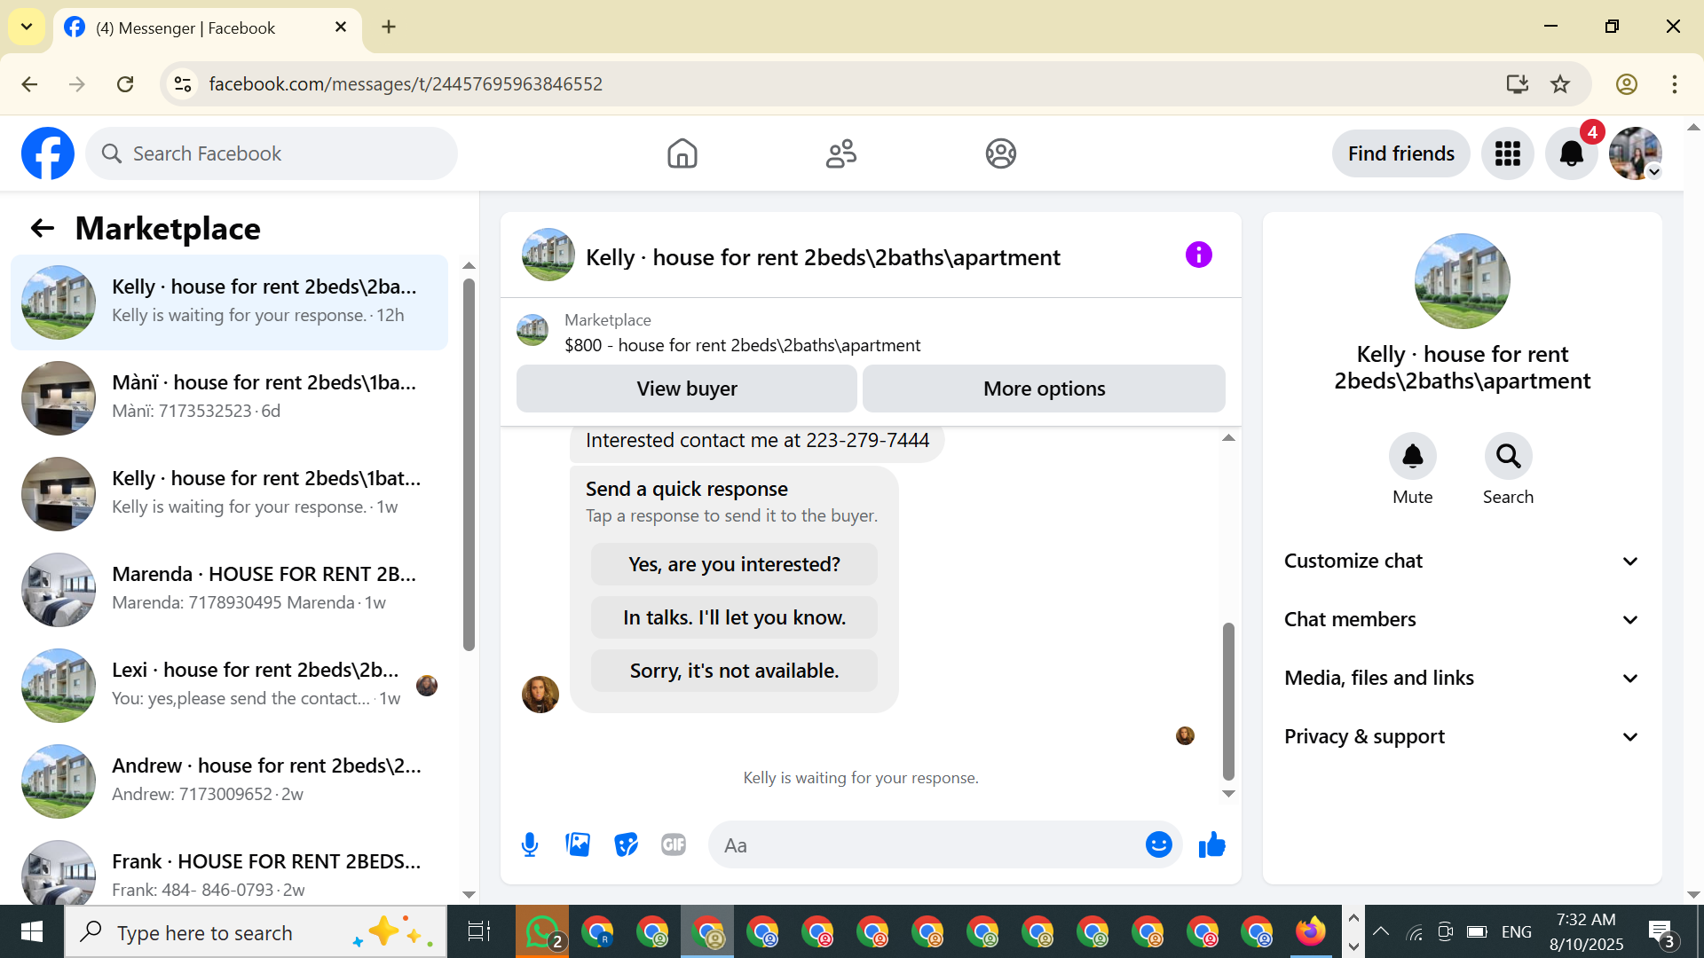Open the emoji picker in the message box

[x=1158, y=845]
